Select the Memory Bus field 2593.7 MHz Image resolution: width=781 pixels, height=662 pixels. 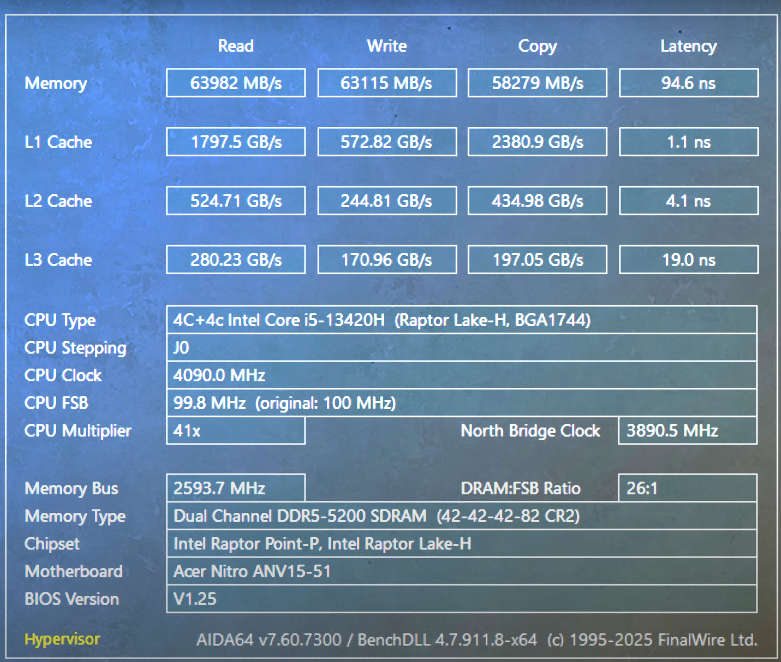(x=235, y=488)
